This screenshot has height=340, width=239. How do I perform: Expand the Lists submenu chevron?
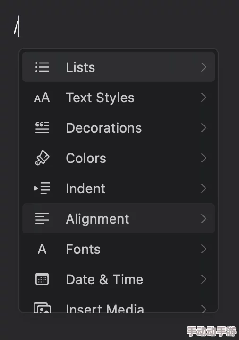pos(204,67)
